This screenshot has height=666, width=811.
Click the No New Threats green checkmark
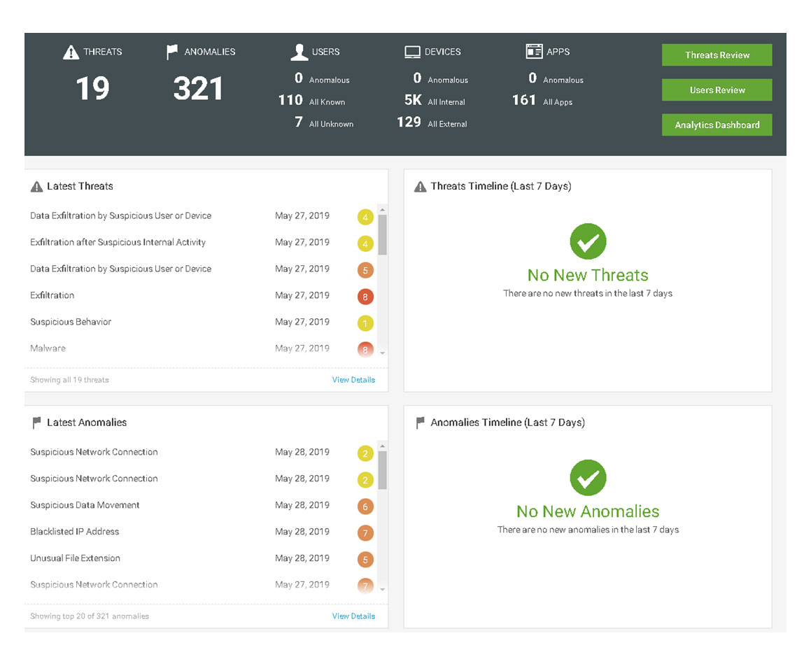pos(588,241)
